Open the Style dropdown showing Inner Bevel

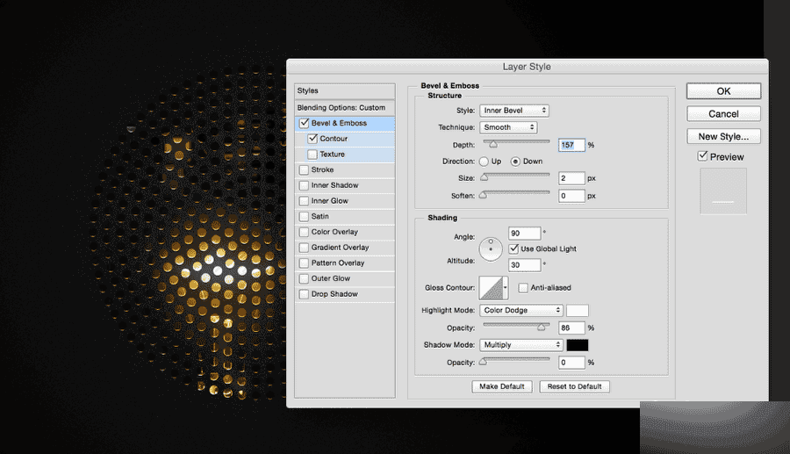pyautogui.click(x=514, y=111)
